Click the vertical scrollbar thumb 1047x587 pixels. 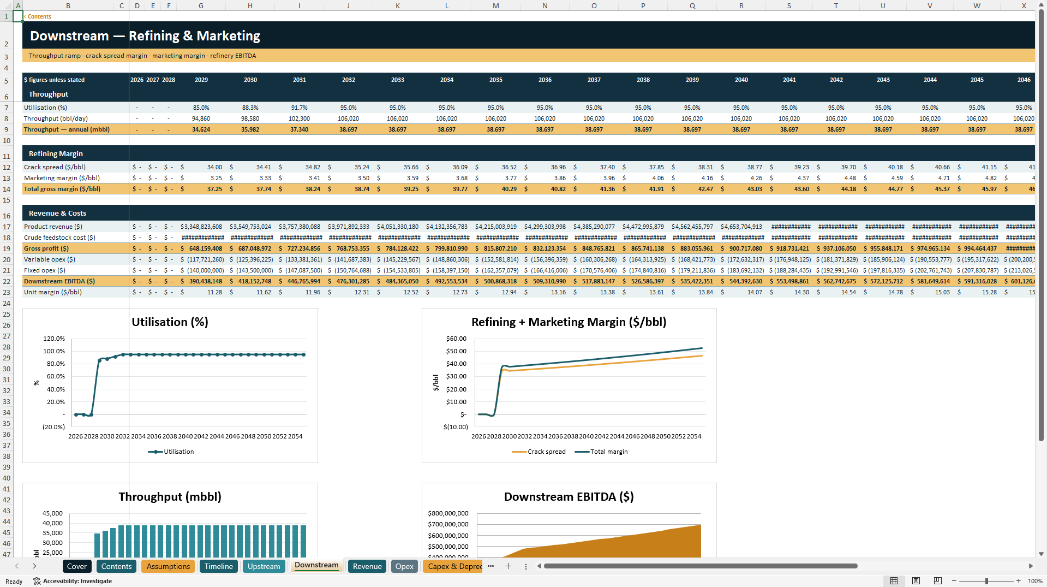(x=1041, y=226)
